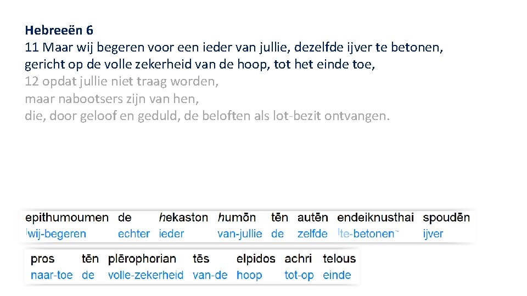Select the translation 'volle-zekerheid'
This screenshot has width=527, height=296.
coord(145,275)
